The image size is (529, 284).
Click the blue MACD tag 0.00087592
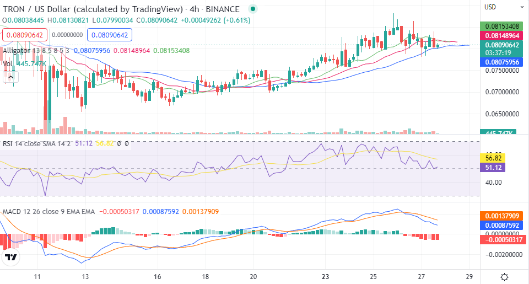(501, 225)
